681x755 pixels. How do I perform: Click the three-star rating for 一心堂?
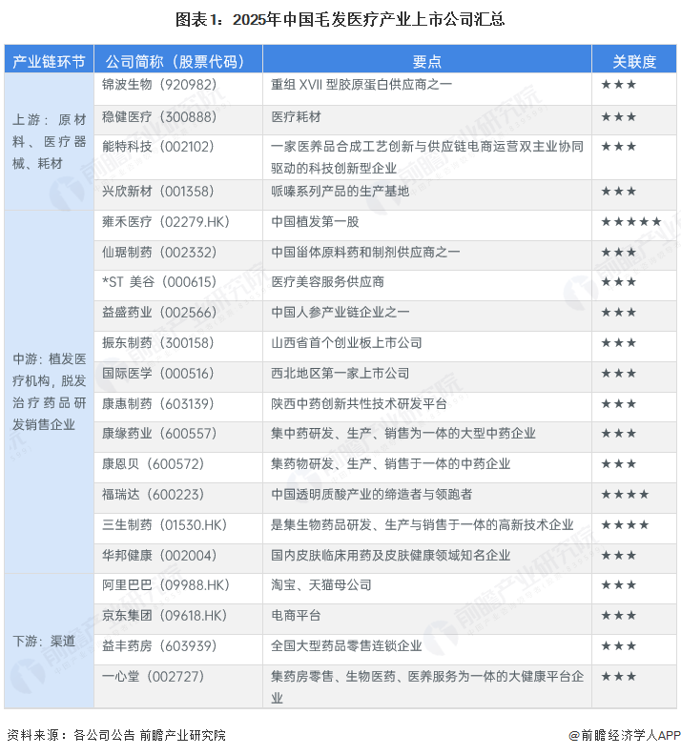619,677
